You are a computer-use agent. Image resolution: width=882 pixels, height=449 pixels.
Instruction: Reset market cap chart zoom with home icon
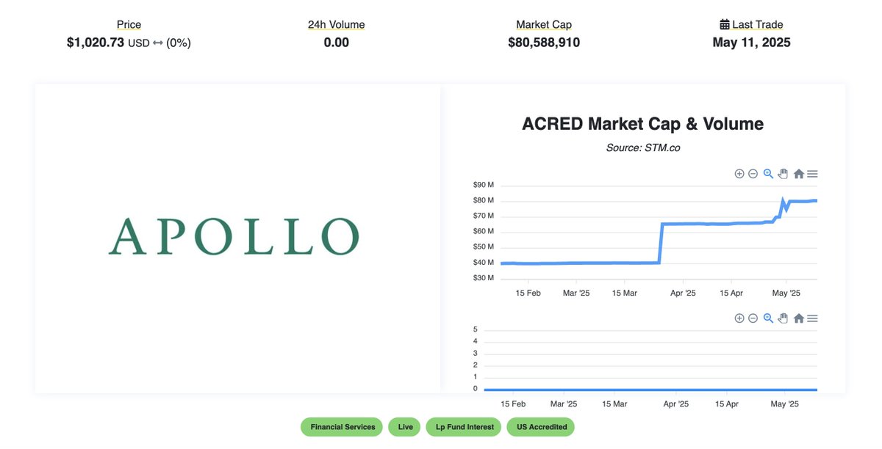point(798,174)
